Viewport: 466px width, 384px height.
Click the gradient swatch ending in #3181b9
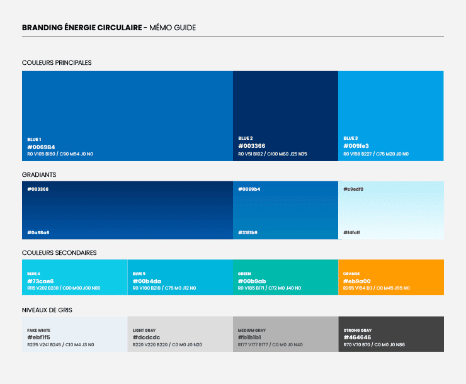click(x=286, y=210)
